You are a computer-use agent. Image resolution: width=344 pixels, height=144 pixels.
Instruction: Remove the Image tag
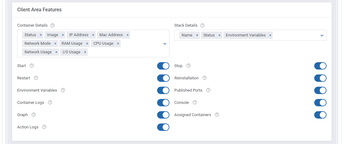(63, 35)
